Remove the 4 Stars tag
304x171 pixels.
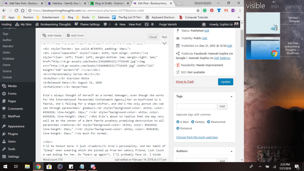[x=178, y=122]
